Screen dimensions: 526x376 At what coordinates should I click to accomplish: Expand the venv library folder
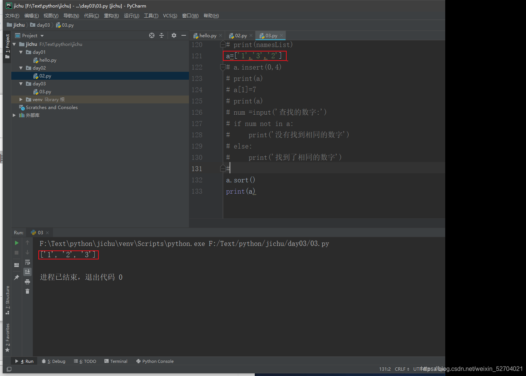[21, 100]
